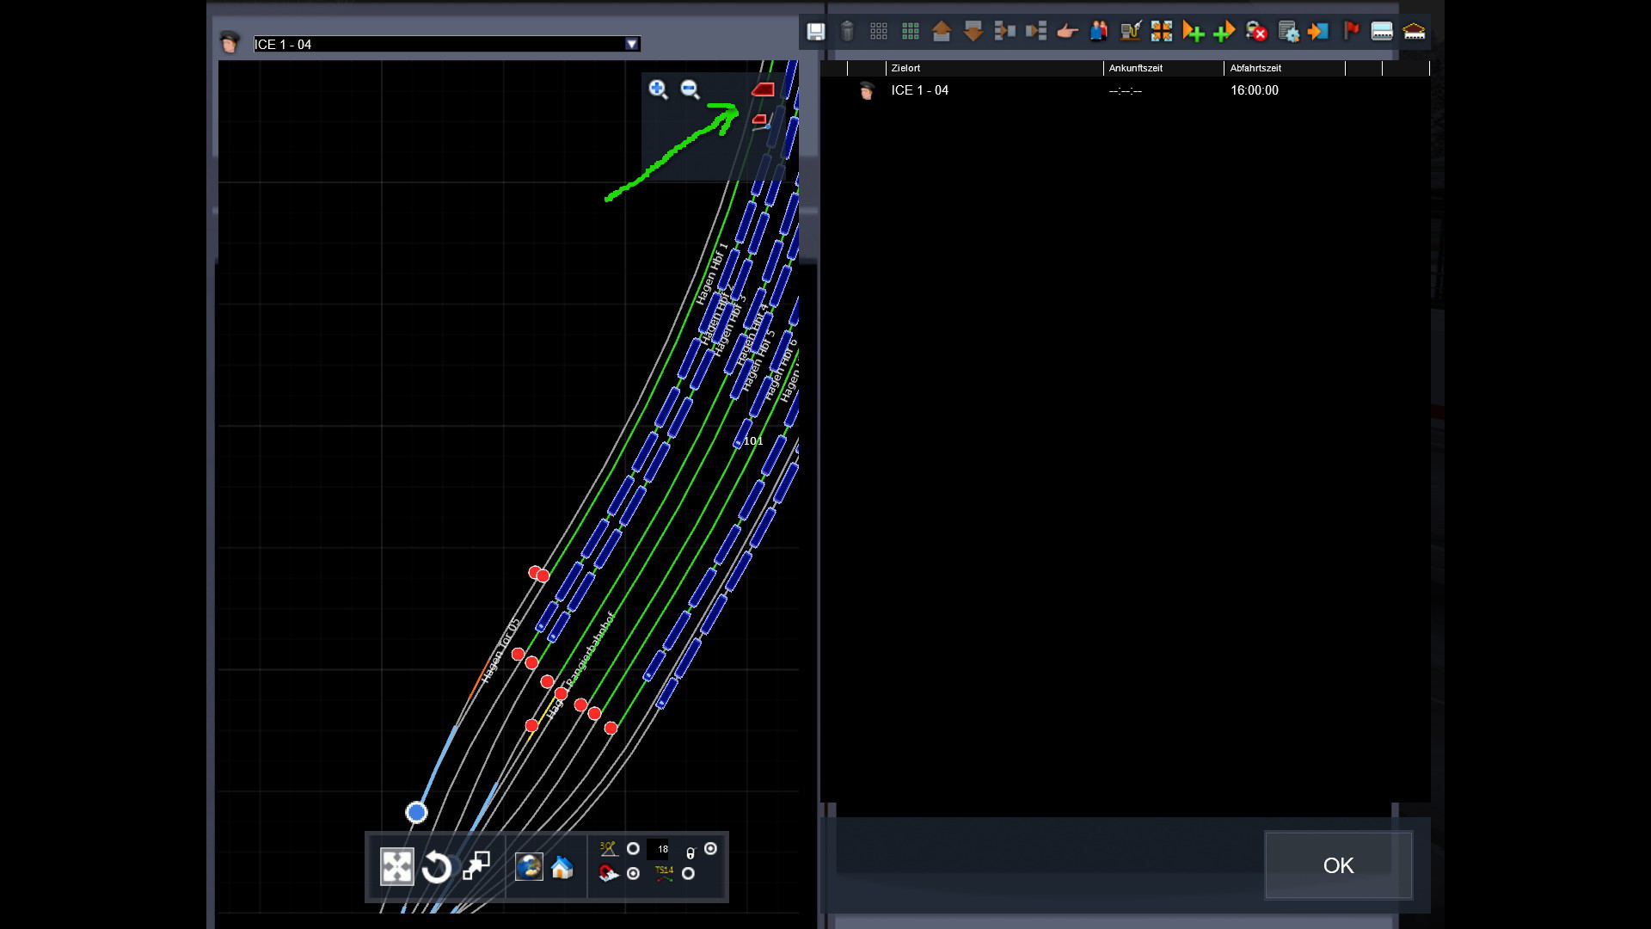Toggle the TS14 track option radio button
Viewport: 1651px width, 929px height.
[688, 874]
